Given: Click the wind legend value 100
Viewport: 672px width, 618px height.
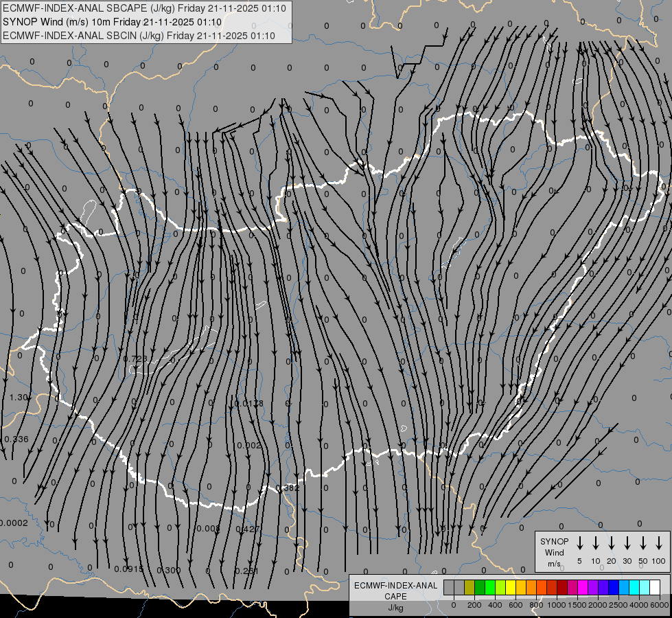Looking at the screenshot, I should (659, 561).
